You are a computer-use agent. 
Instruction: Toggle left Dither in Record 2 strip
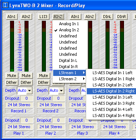(43, 82)
